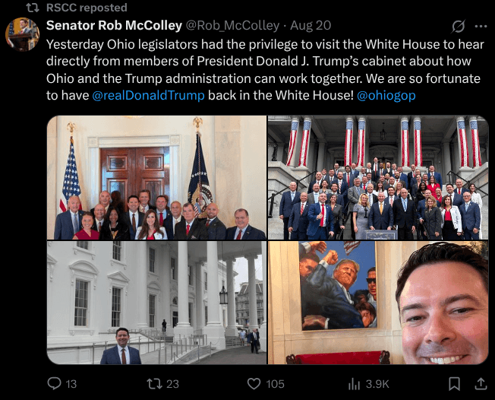Open group photo with flags by doorway
Image resolution: width=495 pixels, height=400 pixels.
156,177
